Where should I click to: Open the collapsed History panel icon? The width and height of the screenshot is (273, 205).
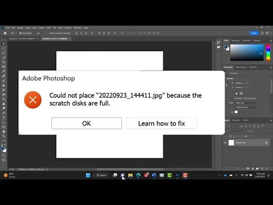pyautogui.click(x=218, y=42)
